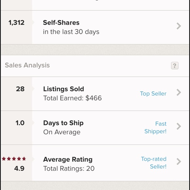Select the Days to Ship title
The width and height of the screenshot is (190, 190).
[x=63, y=123]
